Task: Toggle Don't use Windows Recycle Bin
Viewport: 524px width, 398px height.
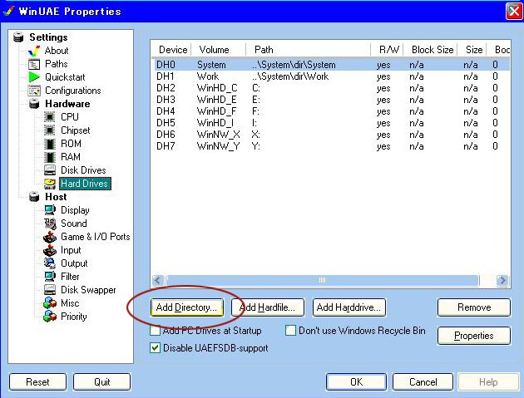Action: (x=290, y=331)
